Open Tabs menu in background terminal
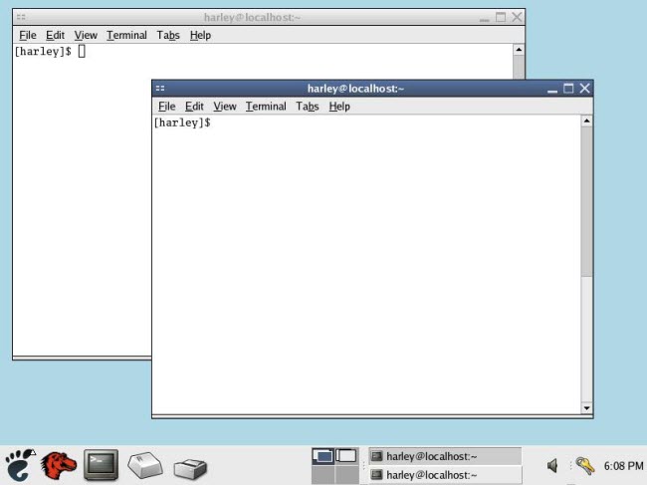647x485 pixels. coord(168,36)
